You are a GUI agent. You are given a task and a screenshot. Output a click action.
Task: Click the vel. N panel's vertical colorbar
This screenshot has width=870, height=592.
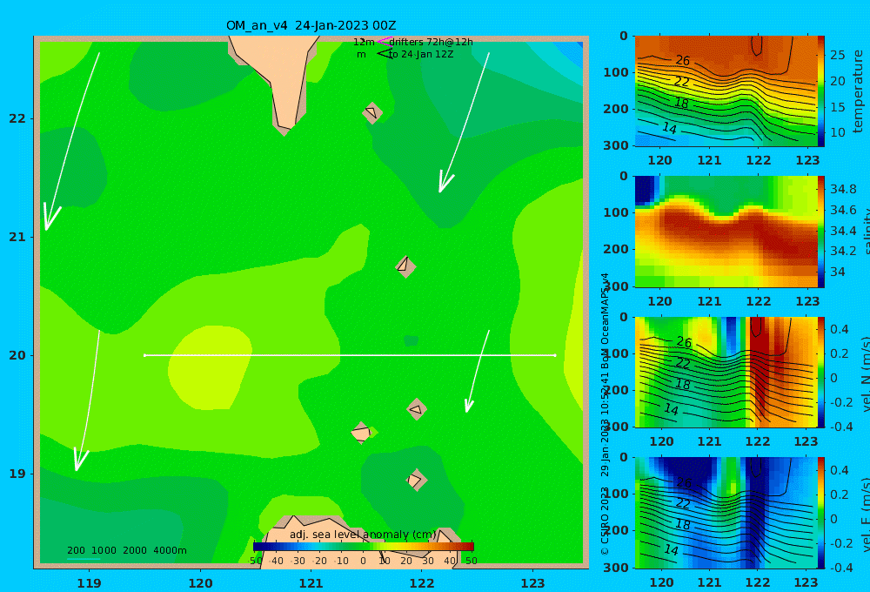click(x=820, y=372)
